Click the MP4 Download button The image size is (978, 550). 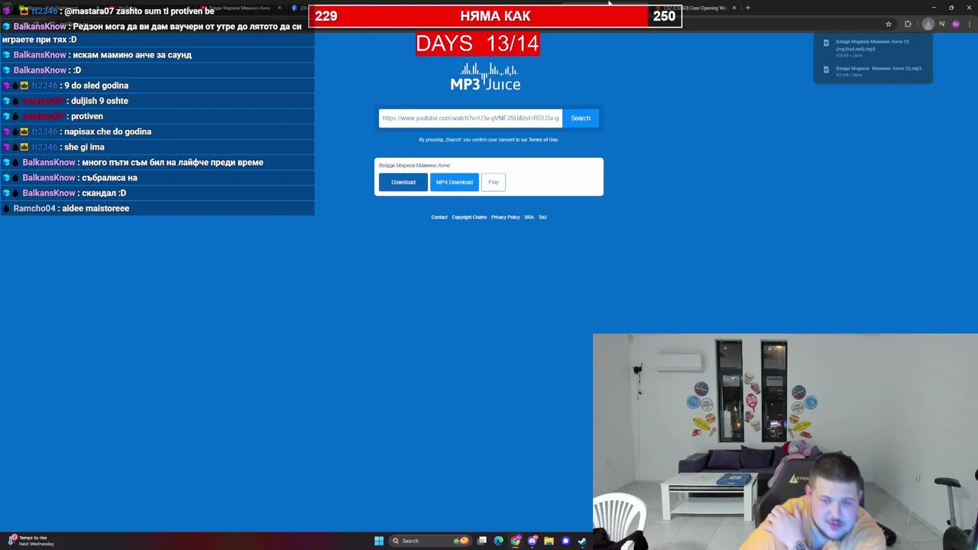coord(455,182)
